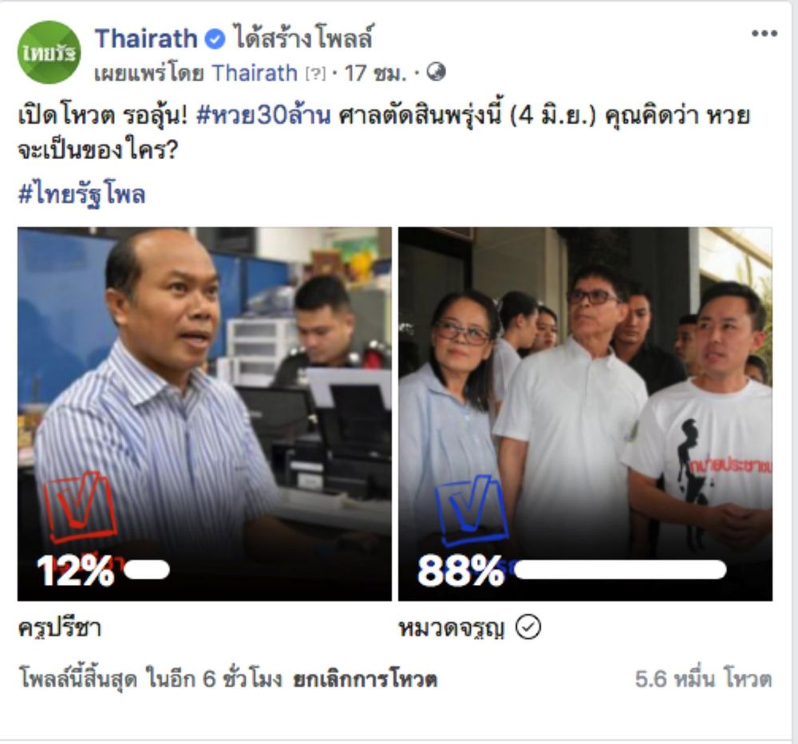Click the ครูปรีชา option label
Image resolution: width=798 pixels, height=744 pixels.
(x=60, y=628)
